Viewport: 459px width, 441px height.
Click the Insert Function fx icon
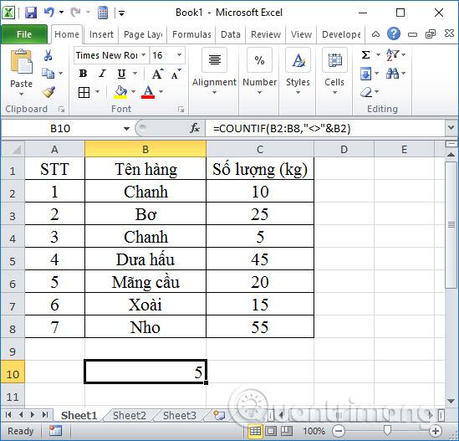coord(195,128)
